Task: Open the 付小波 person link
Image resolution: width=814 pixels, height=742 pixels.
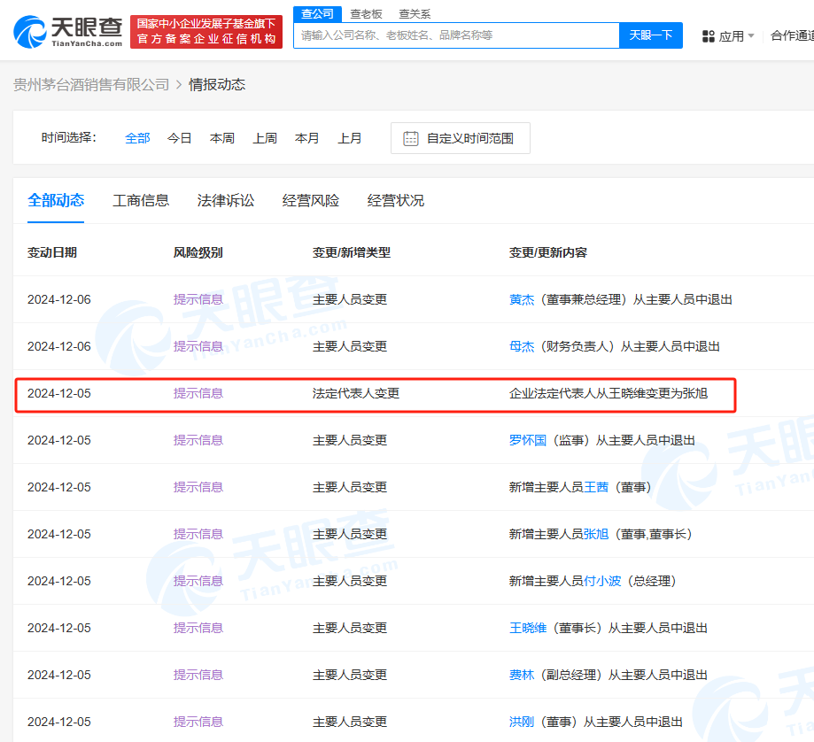Action: [602, 581]
